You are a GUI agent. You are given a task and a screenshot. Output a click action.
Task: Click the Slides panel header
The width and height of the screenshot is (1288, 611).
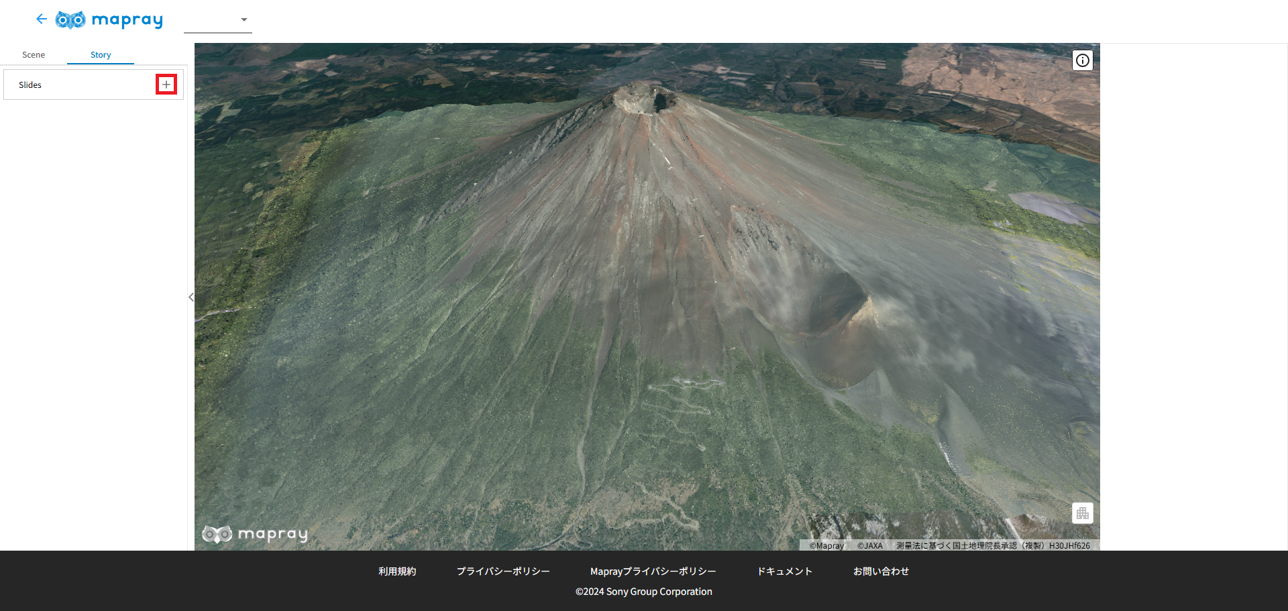(x=30, y=85)
